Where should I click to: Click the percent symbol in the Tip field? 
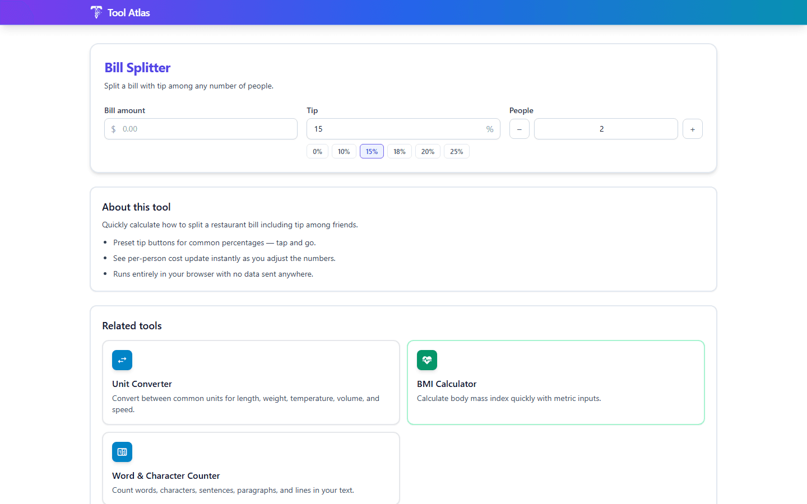(489, 129)
